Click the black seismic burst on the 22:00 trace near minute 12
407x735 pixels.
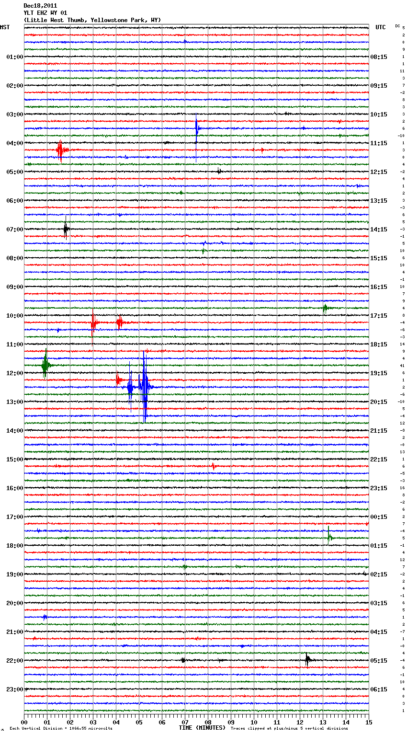coord(308,660)
